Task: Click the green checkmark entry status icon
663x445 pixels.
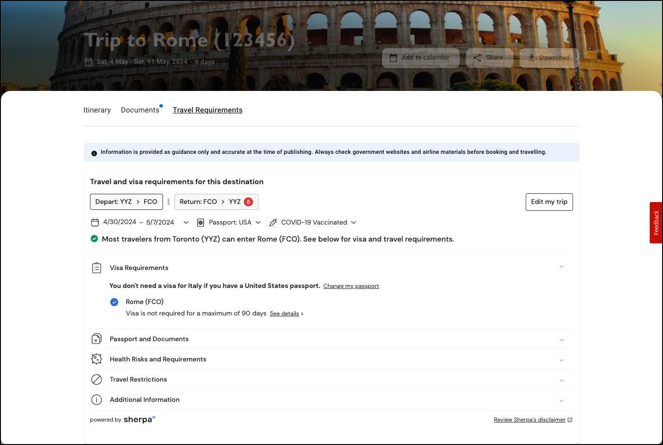Action: [94, 239]
